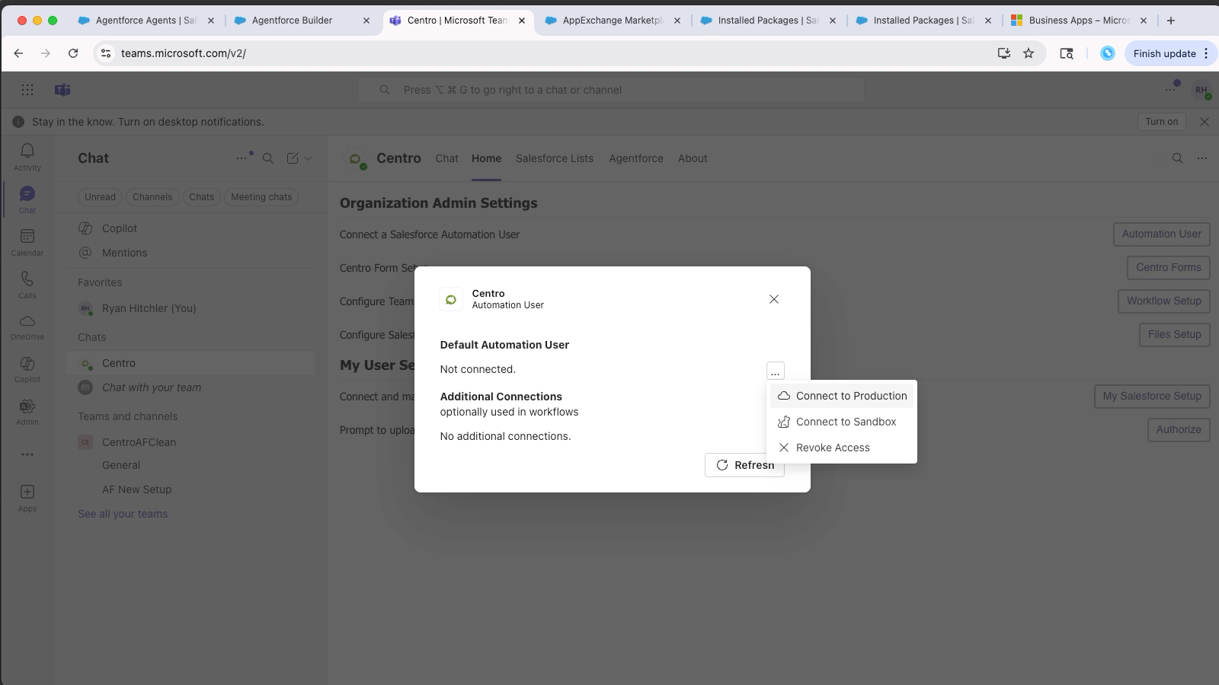
Task: Click Centro Forms button
Action: click(x=1168, y=268)
